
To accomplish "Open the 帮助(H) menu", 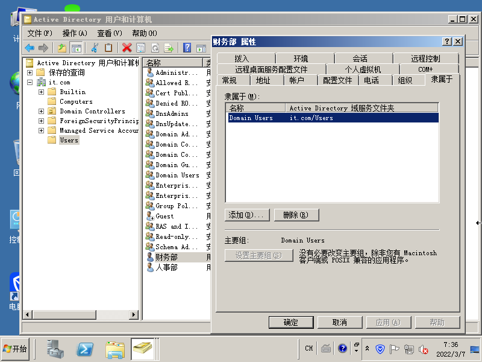I will (x=145, y=33).
